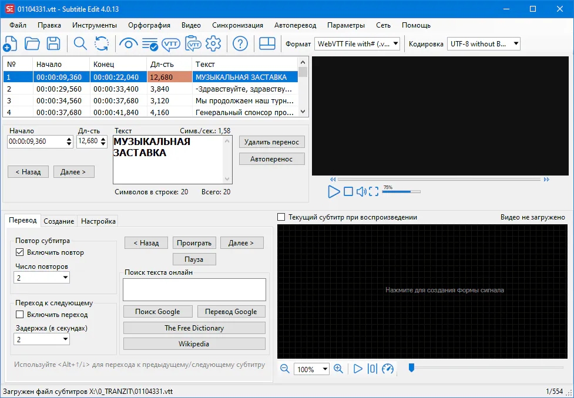Click the Автоперенос button

[x=271, y=159]
